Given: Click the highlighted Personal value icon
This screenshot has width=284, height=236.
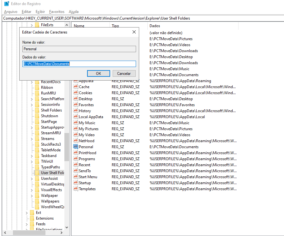Looking at the screenshot, I should pos(75,147).
